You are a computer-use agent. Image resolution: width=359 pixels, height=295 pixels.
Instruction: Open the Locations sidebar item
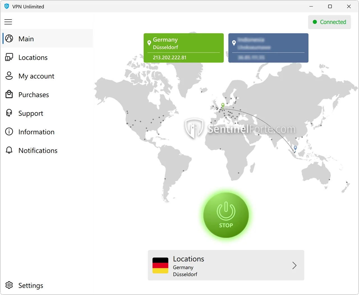[47, 57]
